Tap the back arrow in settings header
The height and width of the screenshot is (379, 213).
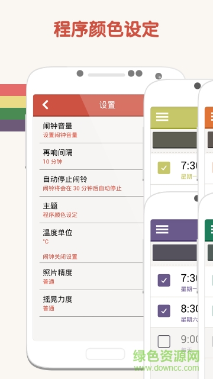[x=46, y=105]
